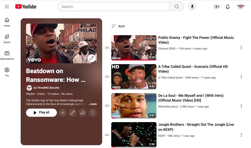Viewport: 251px width, 148px height.
Task: Open Subscriptions in the sidebar
Action: (7, 55)
